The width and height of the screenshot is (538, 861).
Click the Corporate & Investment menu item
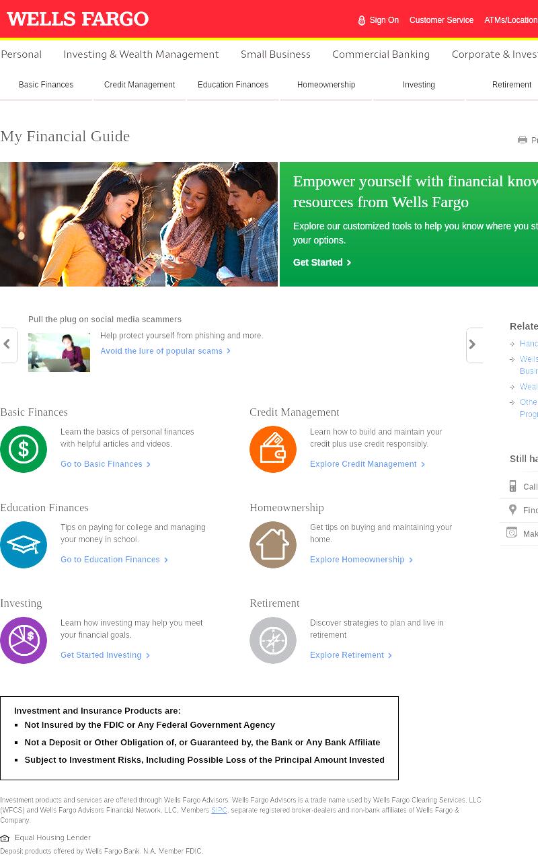[x=494, y=54]
